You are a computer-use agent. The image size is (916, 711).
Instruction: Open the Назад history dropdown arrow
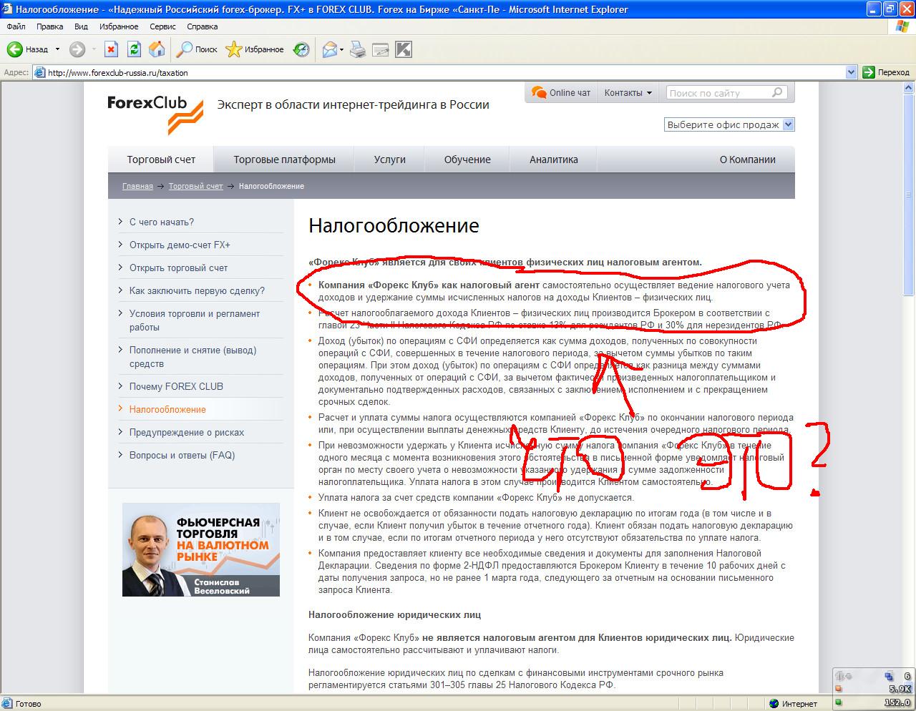57,49
